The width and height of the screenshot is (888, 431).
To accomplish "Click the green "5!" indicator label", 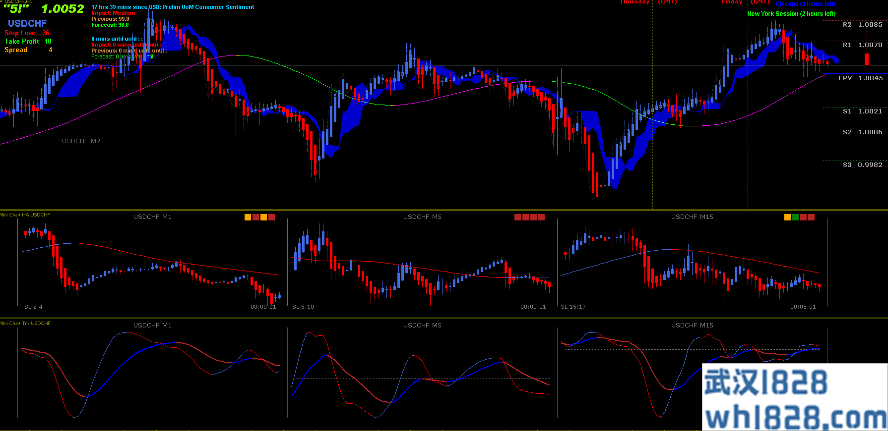I will tap(16, 9).
